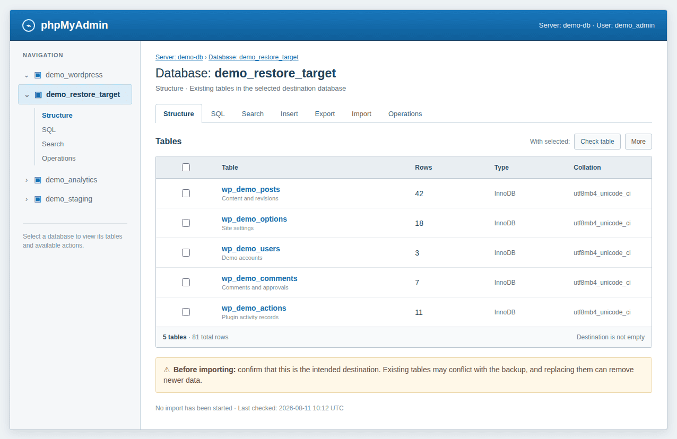
Task: Open the wp_demo_posts table link
Action: pos(251,189)
